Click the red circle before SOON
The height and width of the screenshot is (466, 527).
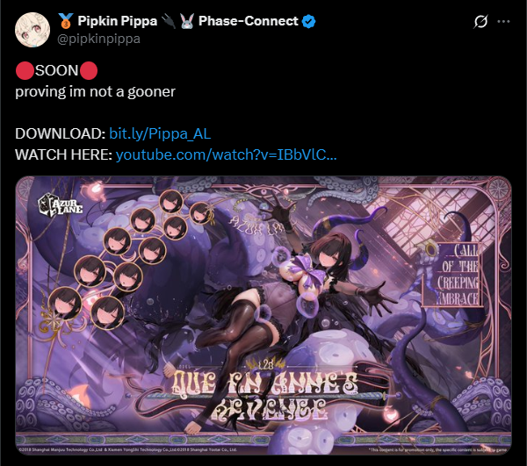click(x=25, y=70)
